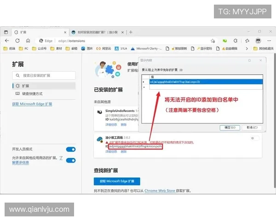Click the 确定(O) button in dialog
276x221 pixels.
pos(230,128)
